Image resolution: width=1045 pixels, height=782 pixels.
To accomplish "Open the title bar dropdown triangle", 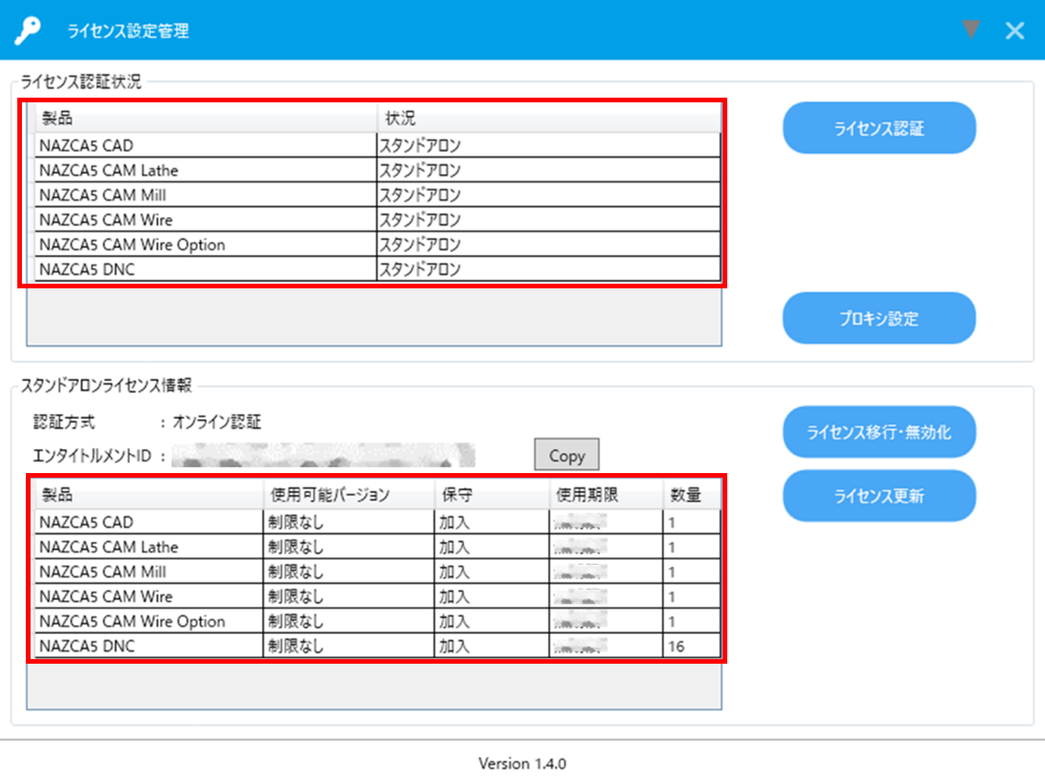I will coord(971,30).
